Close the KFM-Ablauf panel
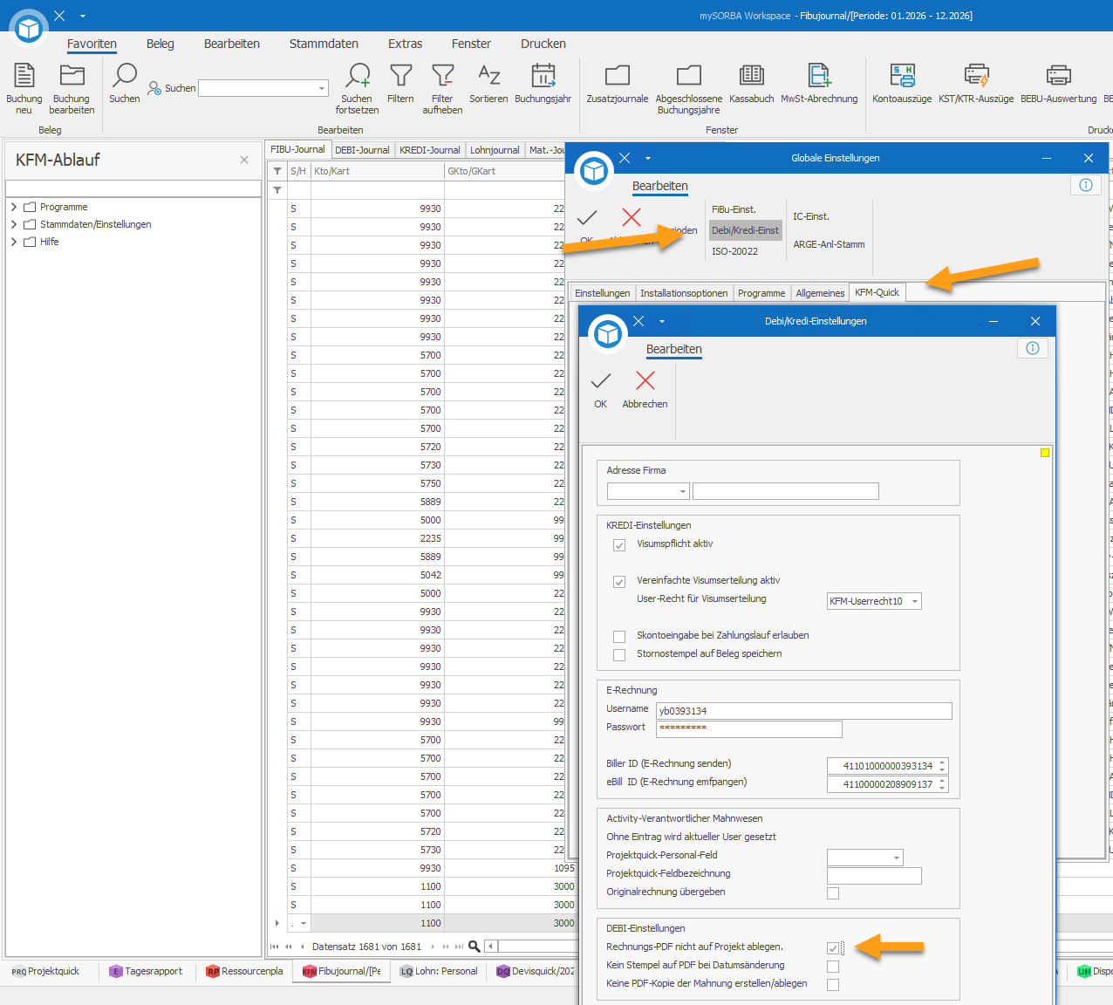 click(x=244, y=160)
